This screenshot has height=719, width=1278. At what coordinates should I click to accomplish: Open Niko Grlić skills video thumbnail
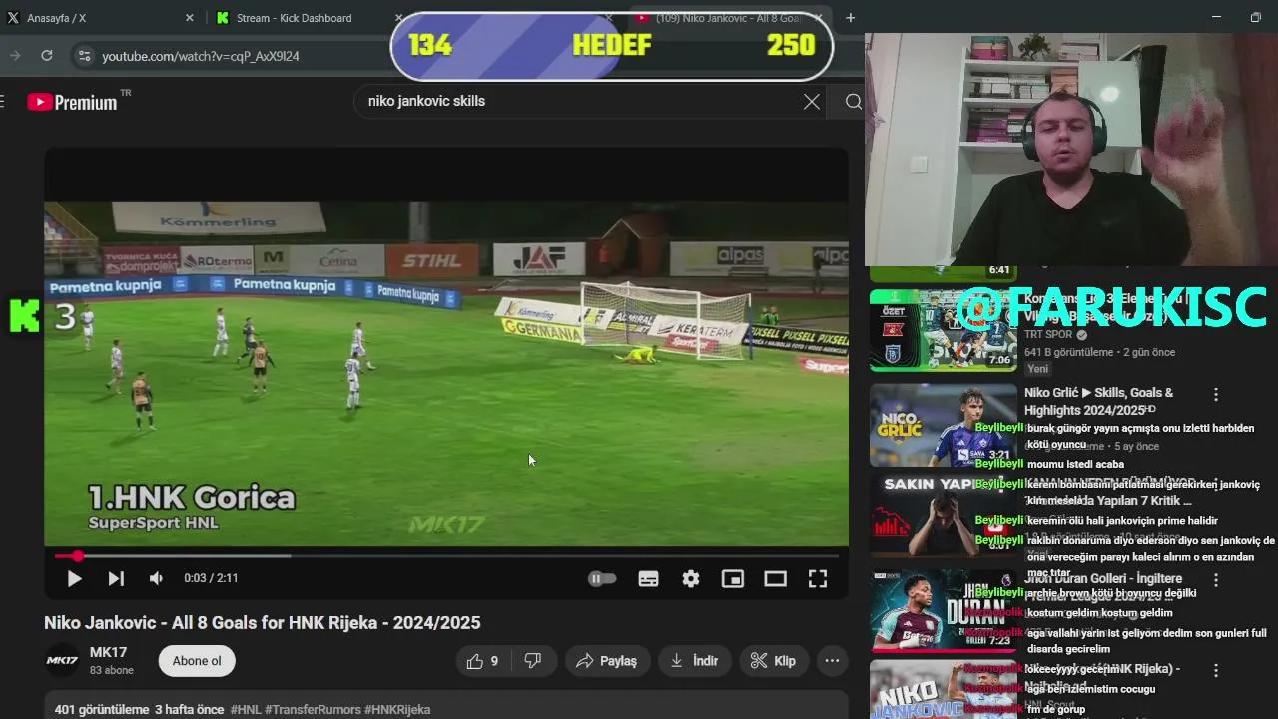point(944,426)
